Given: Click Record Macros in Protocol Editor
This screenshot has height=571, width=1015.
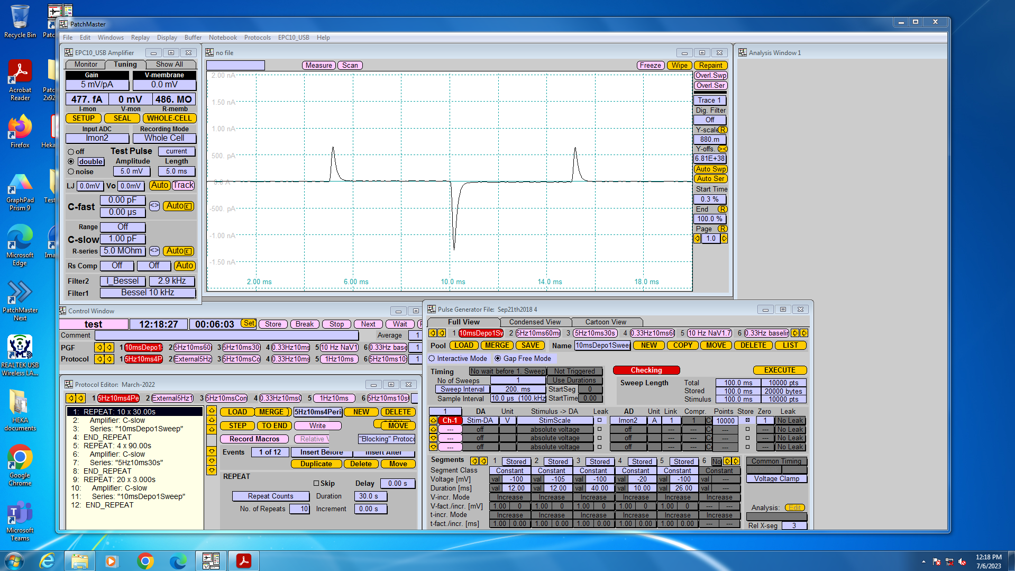Looking at the screenshot, I should point(254,439).
